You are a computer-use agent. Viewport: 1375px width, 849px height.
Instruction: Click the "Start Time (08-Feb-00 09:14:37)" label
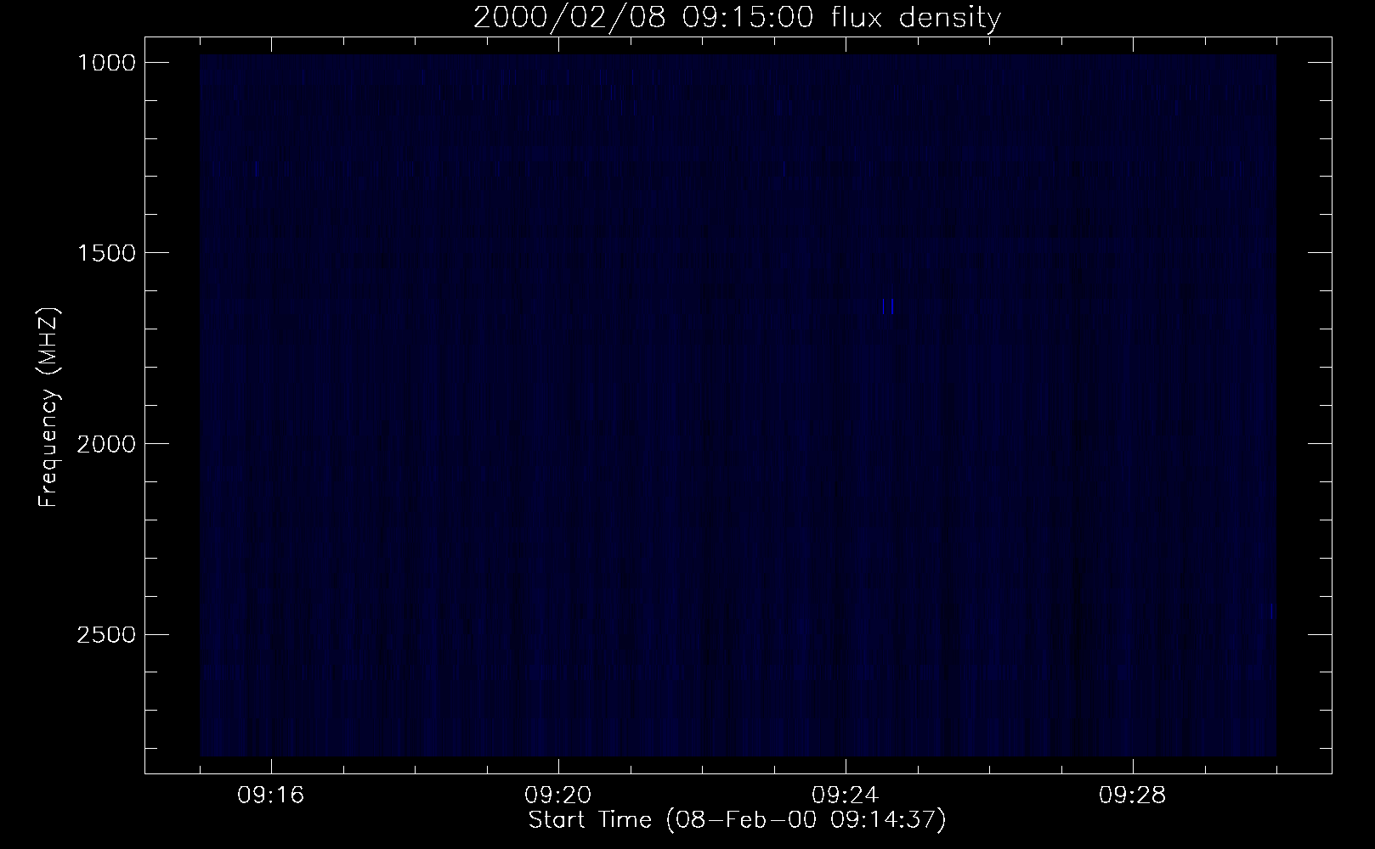pos(737,821)
